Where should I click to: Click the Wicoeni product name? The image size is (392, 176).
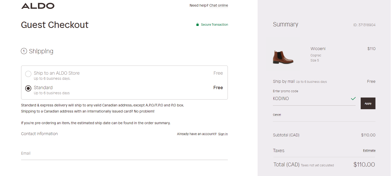click(x=318, y=49)
